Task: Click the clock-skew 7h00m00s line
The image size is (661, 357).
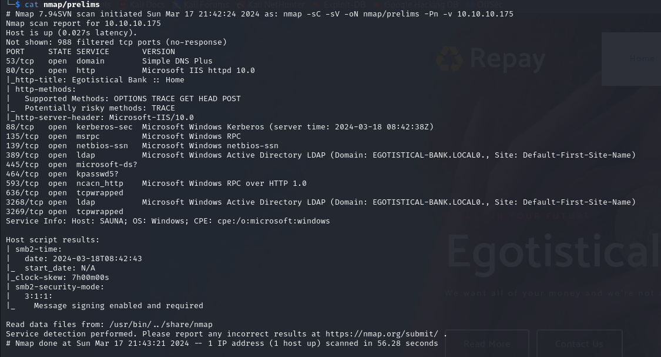Action: [x=58, y=278]
